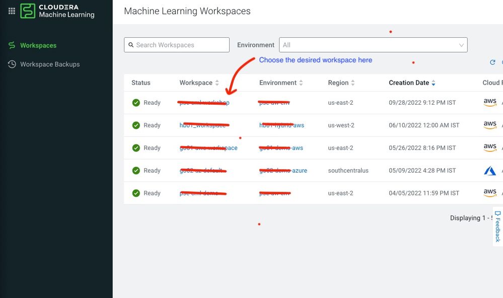The height and width of the screenshot is (298, 503).
Task: Click the Workspaces sidebar icon
Action: click(x=12, y=45)
